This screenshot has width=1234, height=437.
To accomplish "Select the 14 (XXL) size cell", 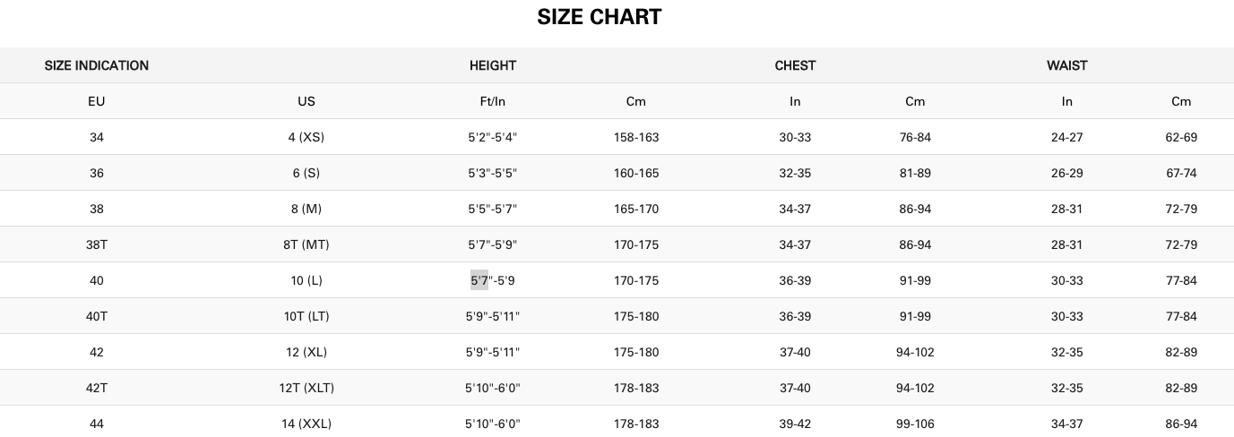I will (306, 424).
